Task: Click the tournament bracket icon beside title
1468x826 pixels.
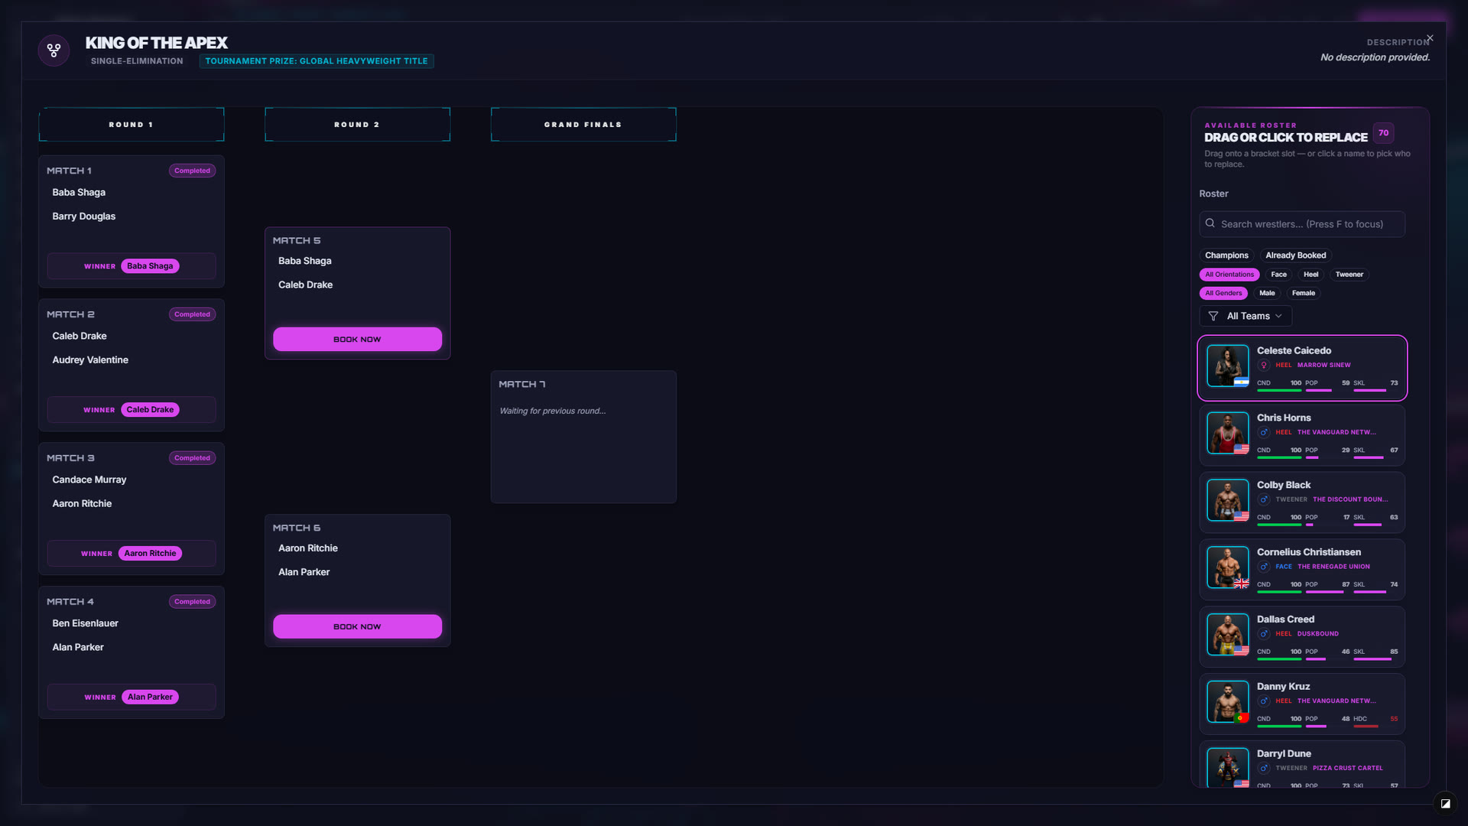Action: (54, 50)
